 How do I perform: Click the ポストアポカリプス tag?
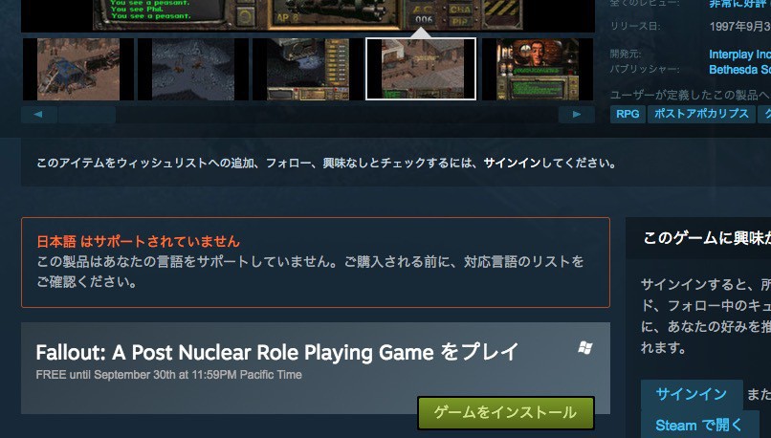tap(701, 114)
